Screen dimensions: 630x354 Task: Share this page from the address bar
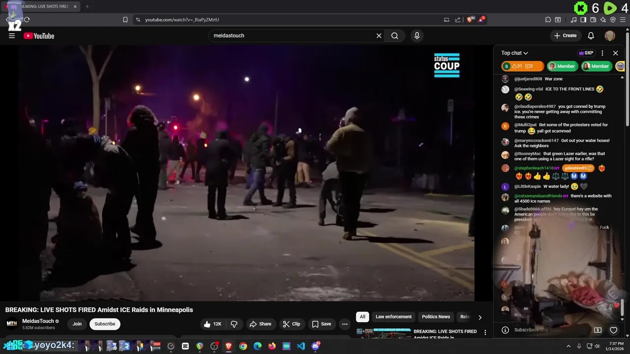(x=458, y=20)
